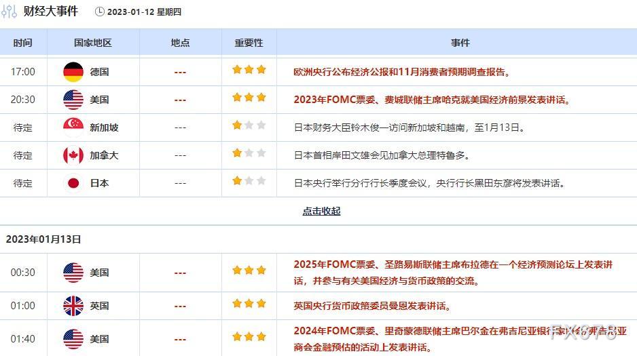Open the 英国央行货币政策委员曼恩 event
This screenshot has height=356, width=637.
[372, 306]
